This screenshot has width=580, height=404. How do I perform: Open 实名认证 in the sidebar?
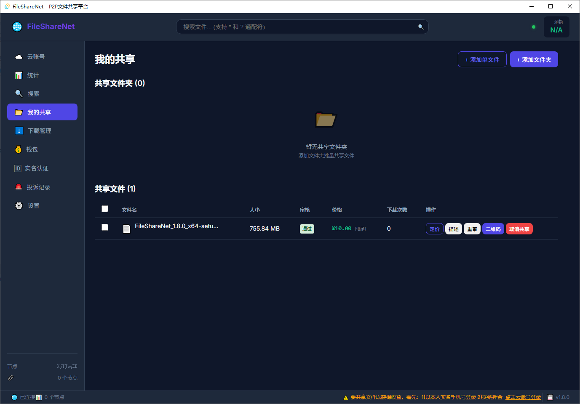(x=42, y=168)
